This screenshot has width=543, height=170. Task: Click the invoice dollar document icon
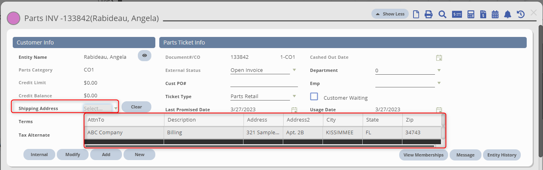point(483,14)
